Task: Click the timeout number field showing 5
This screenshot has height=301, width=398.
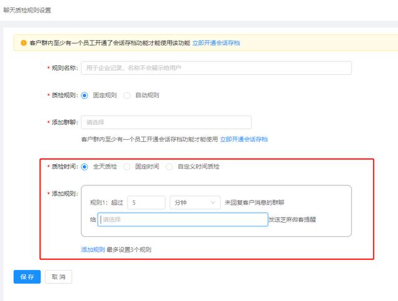Action: 146,203
